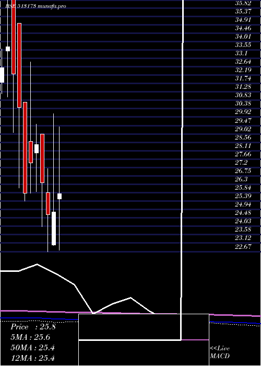The width and height of the screenshot is (261, 366).
Task: Click the 31.74 price axis label
Action: tap(243, 78)
